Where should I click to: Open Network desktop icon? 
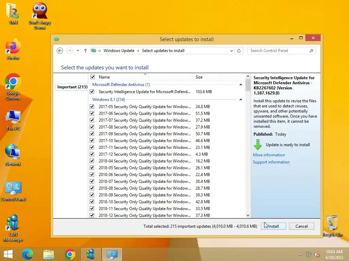tap(13, 155)
